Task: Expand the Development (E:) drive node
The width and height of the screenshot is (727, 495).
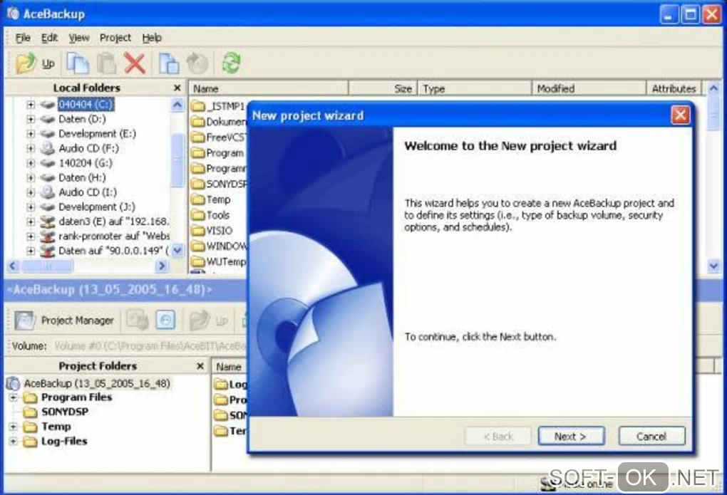Action: (x=31, y=133)
